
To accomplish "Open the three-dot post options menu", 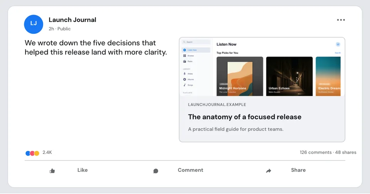I will (341, 20).
